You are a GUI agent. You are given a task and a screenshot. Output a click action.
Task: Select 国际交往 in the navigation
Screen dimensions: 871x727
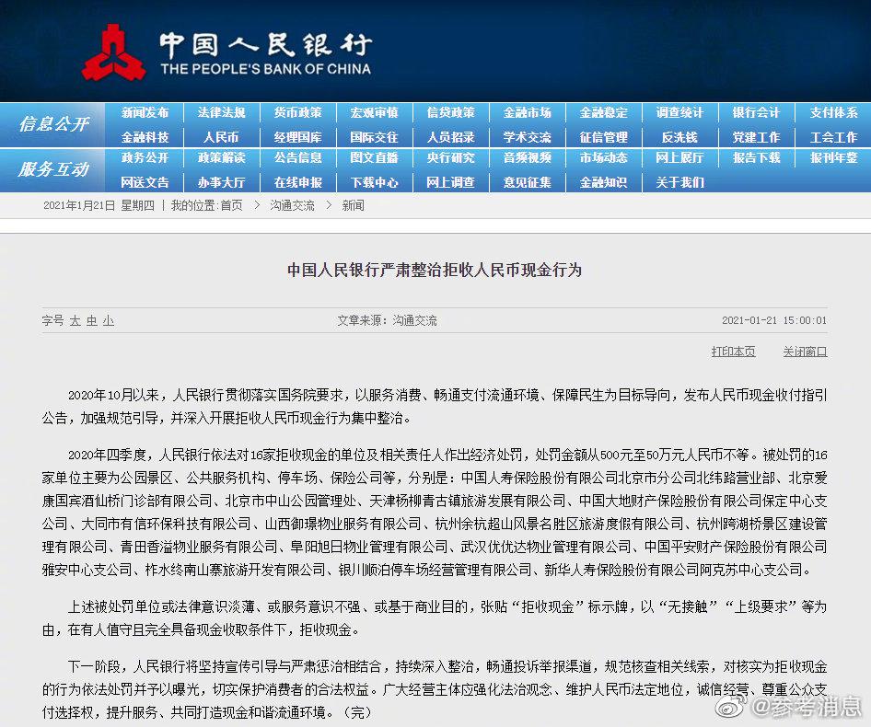[x=375, y=137]
